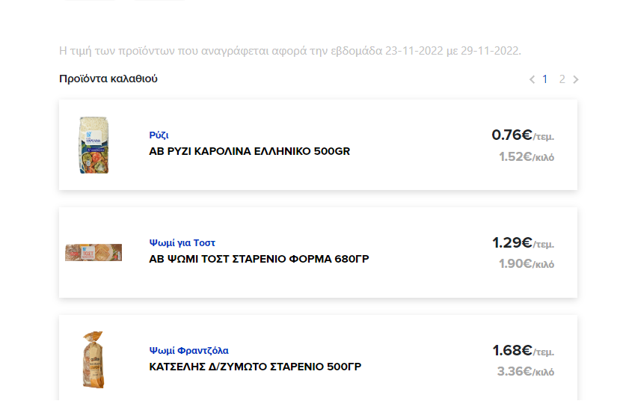The image size is (617, 404).
Task: View the Katselis bread loaf image
Action: 93,360
